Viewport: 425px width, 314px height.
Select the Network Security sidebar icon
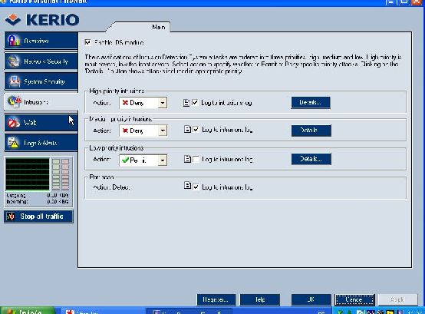(x=14, y=61)
